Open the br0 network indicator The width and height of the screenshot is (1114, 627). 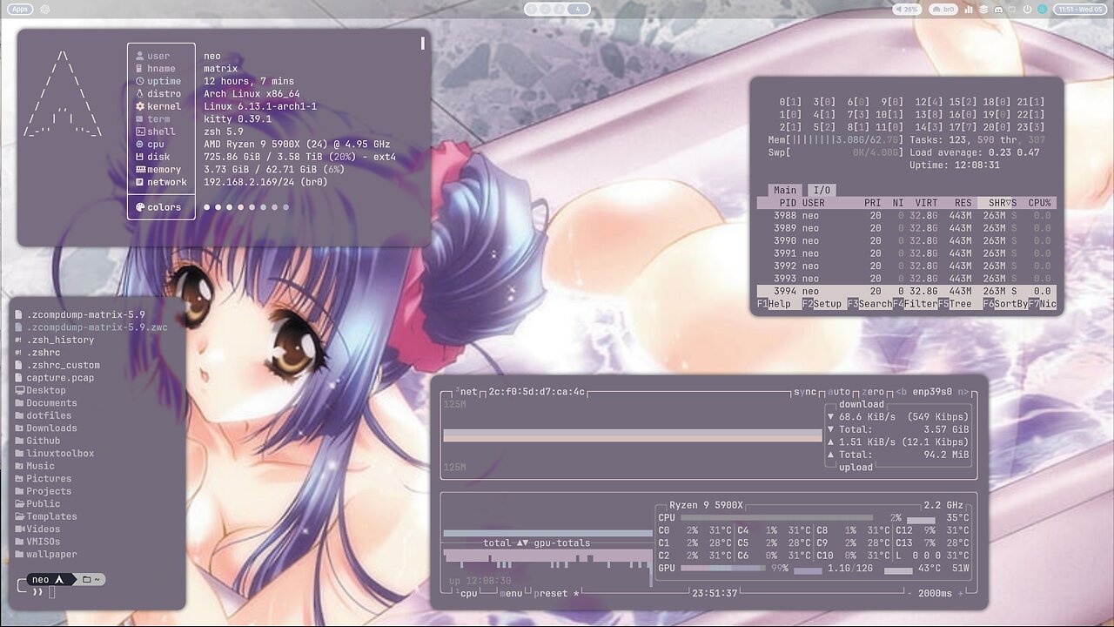point(943,9)
